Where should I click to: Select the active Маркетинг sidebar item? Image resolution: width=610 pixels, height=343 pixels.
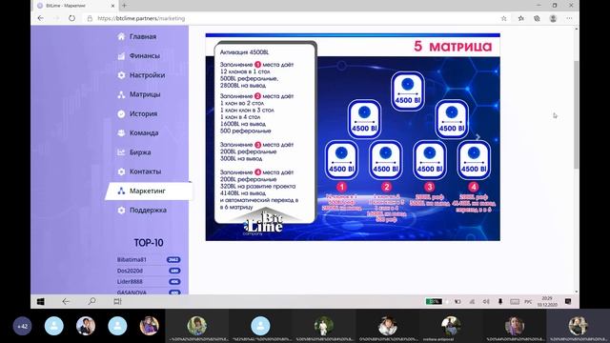point(149,191)
